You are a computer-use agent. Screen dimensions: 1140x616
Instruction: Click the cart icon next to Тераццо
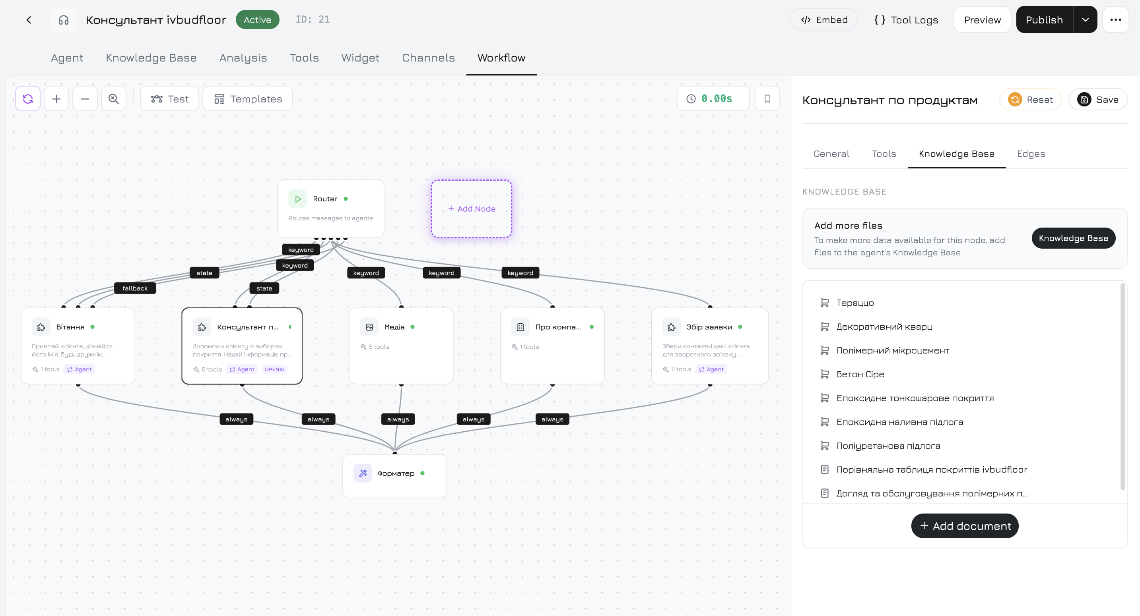(825, 302)
